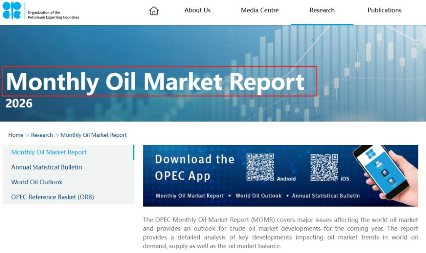The width and height of the screenshot is (426, 253).
Task: Go to Home in breadcrumb
Action: (16, 135)
